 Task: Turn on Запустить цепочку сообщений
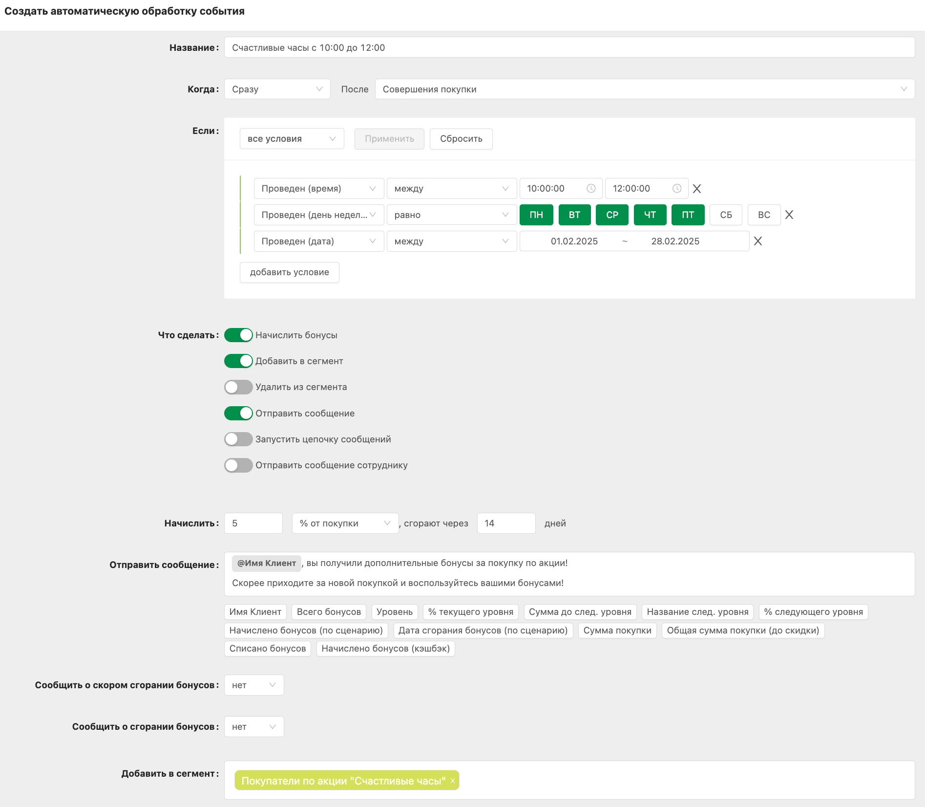[x=238, y=439]
